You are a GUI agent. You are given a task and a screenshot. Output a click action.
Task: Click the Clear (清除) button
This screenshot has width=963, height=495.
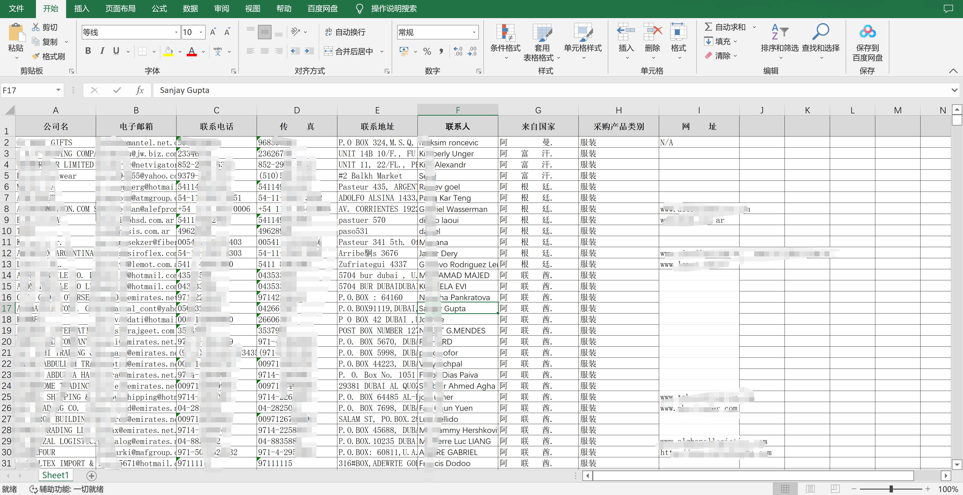click(x=720, y=56)
